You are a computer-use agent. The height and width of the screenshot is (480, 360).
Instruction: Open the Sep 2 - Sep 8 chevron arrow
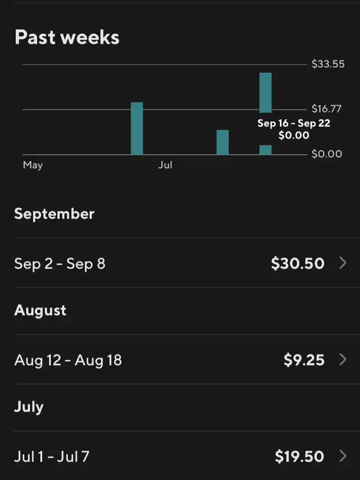tap(343, 263)
